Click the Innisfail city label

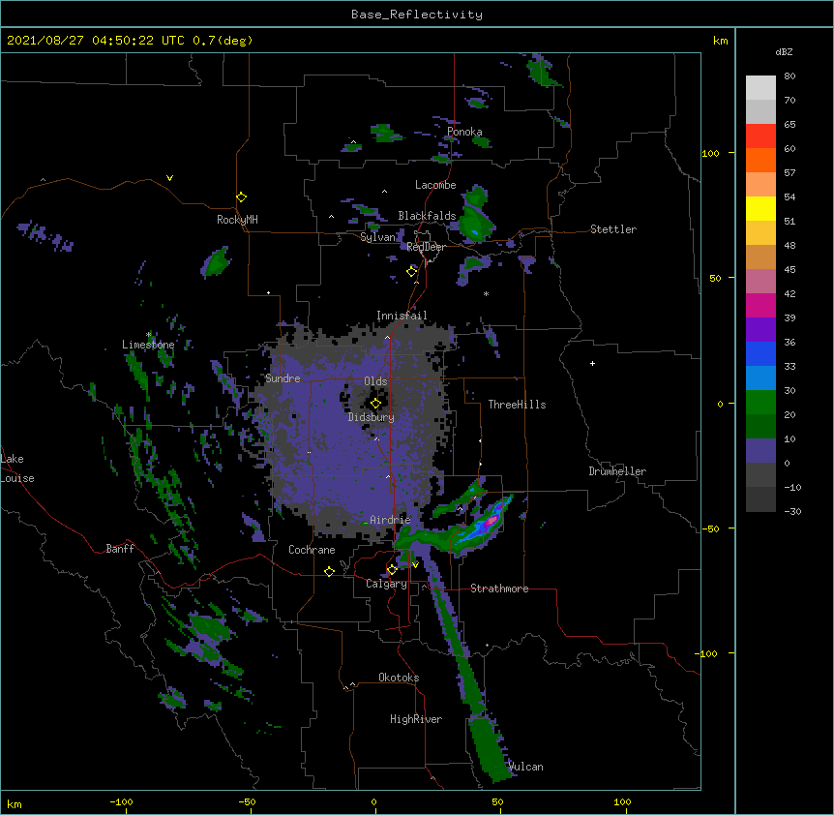coord(402,316)
